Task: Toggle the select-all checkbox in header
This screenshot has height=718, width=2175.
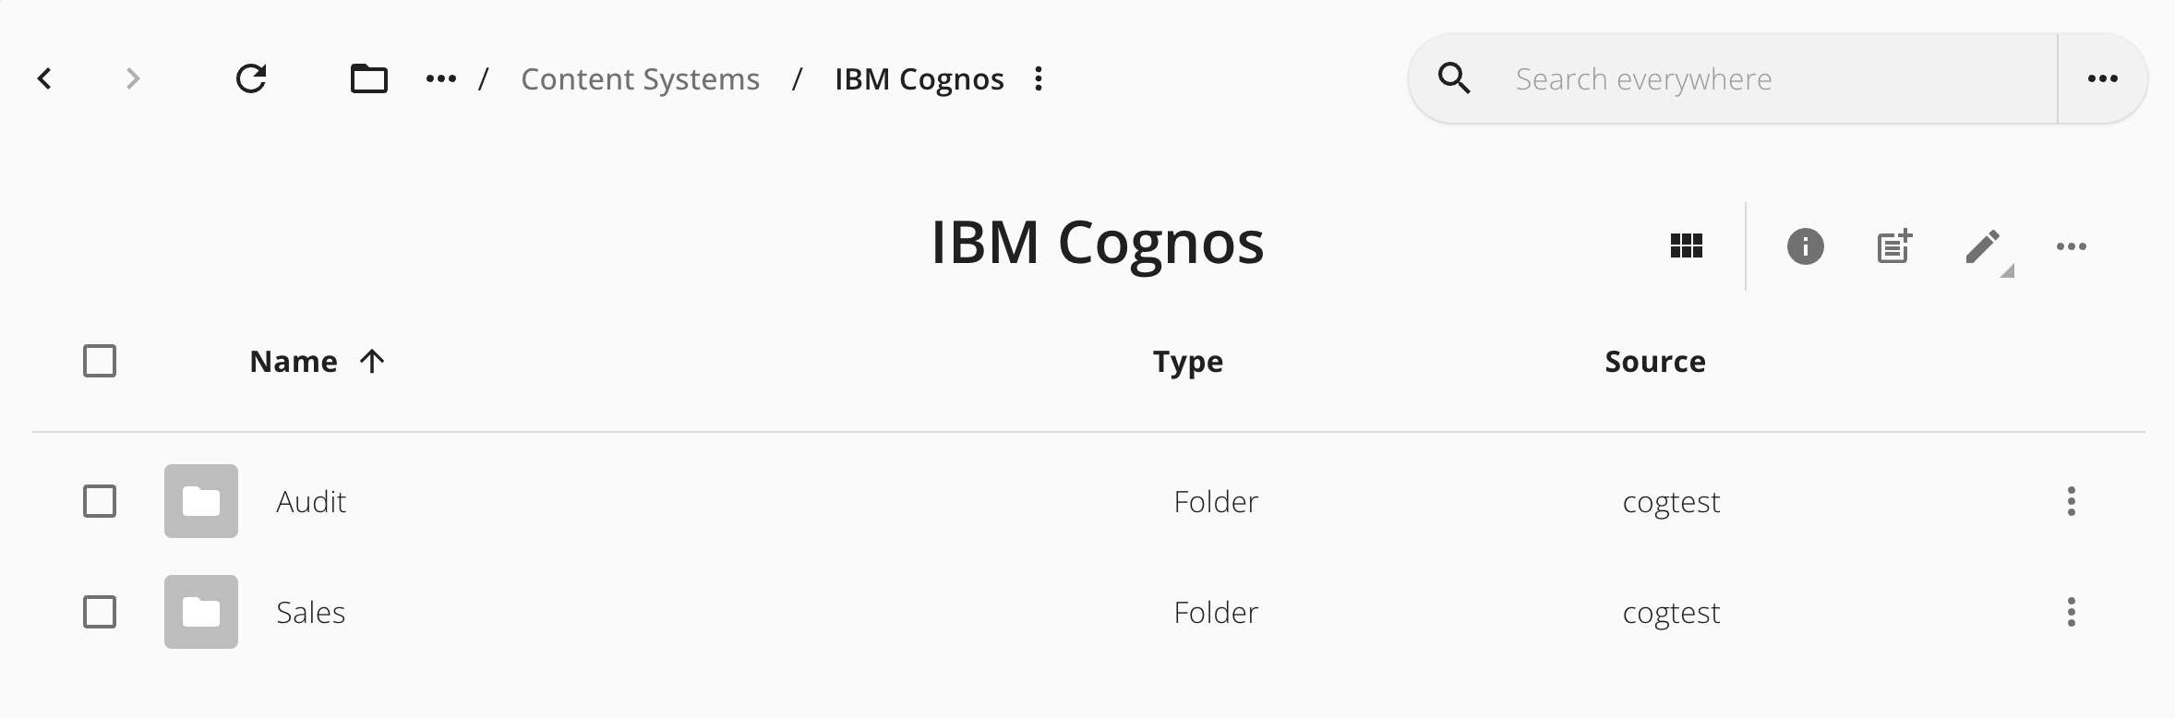Action: click(x=100, y=361)
